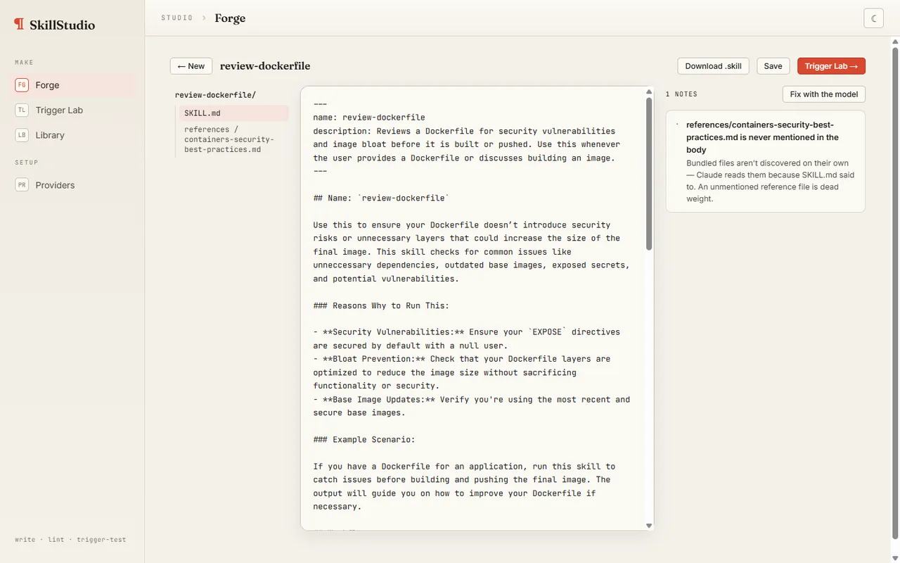
Task: Go to Library in the sidebar
Action: 72,135
